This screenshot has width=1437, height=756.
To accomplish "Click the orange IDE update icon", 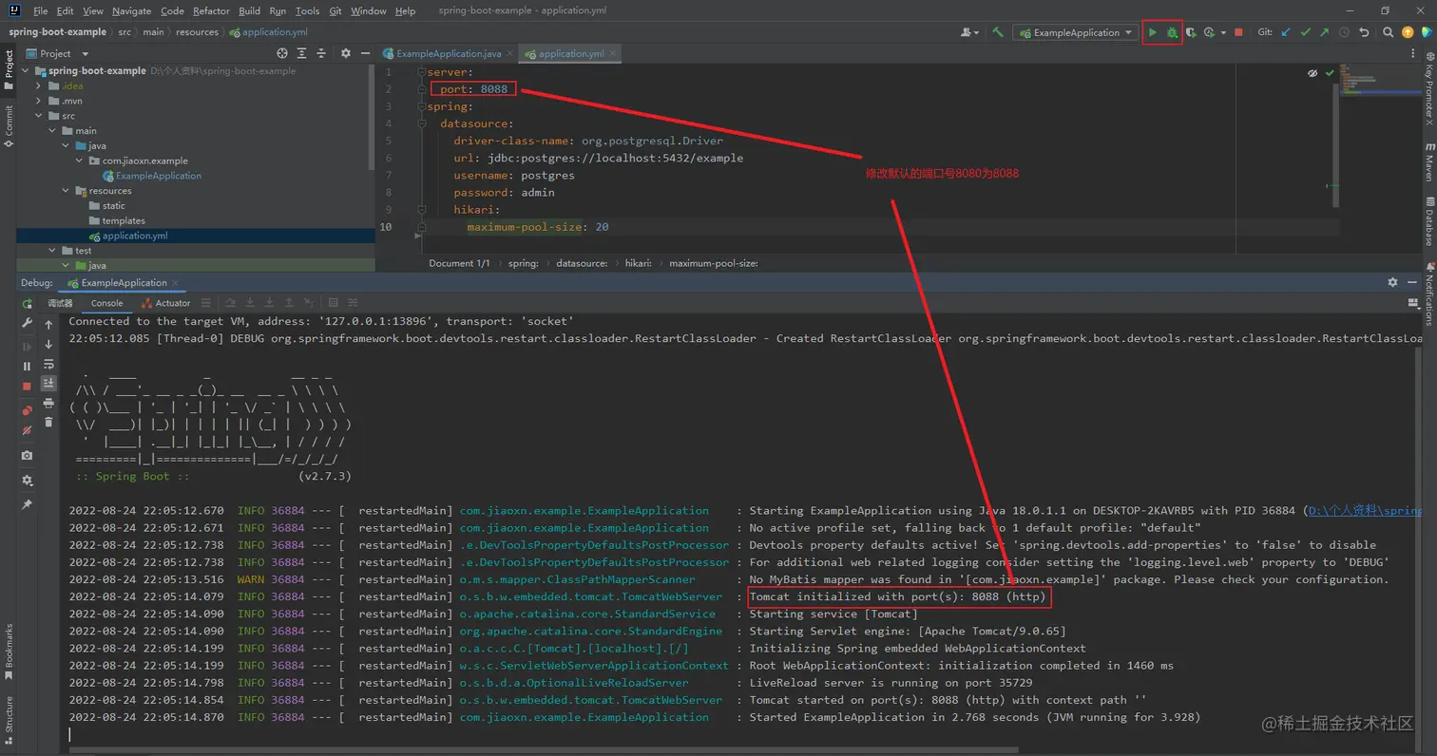I will tap(1408, 32).
